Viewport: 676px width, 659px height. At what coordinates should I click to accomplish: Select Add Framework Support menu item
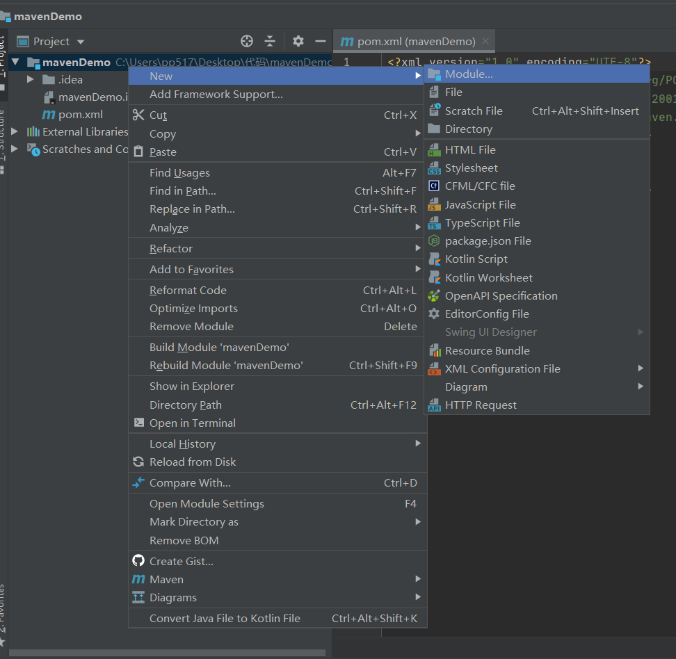click(x=276, y=95)
